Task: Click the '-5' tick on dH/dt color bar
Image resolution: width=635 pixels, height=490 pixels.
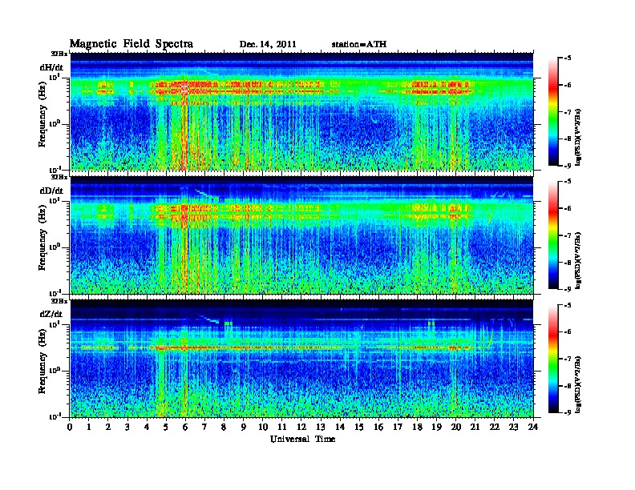Action: (567, 58)
